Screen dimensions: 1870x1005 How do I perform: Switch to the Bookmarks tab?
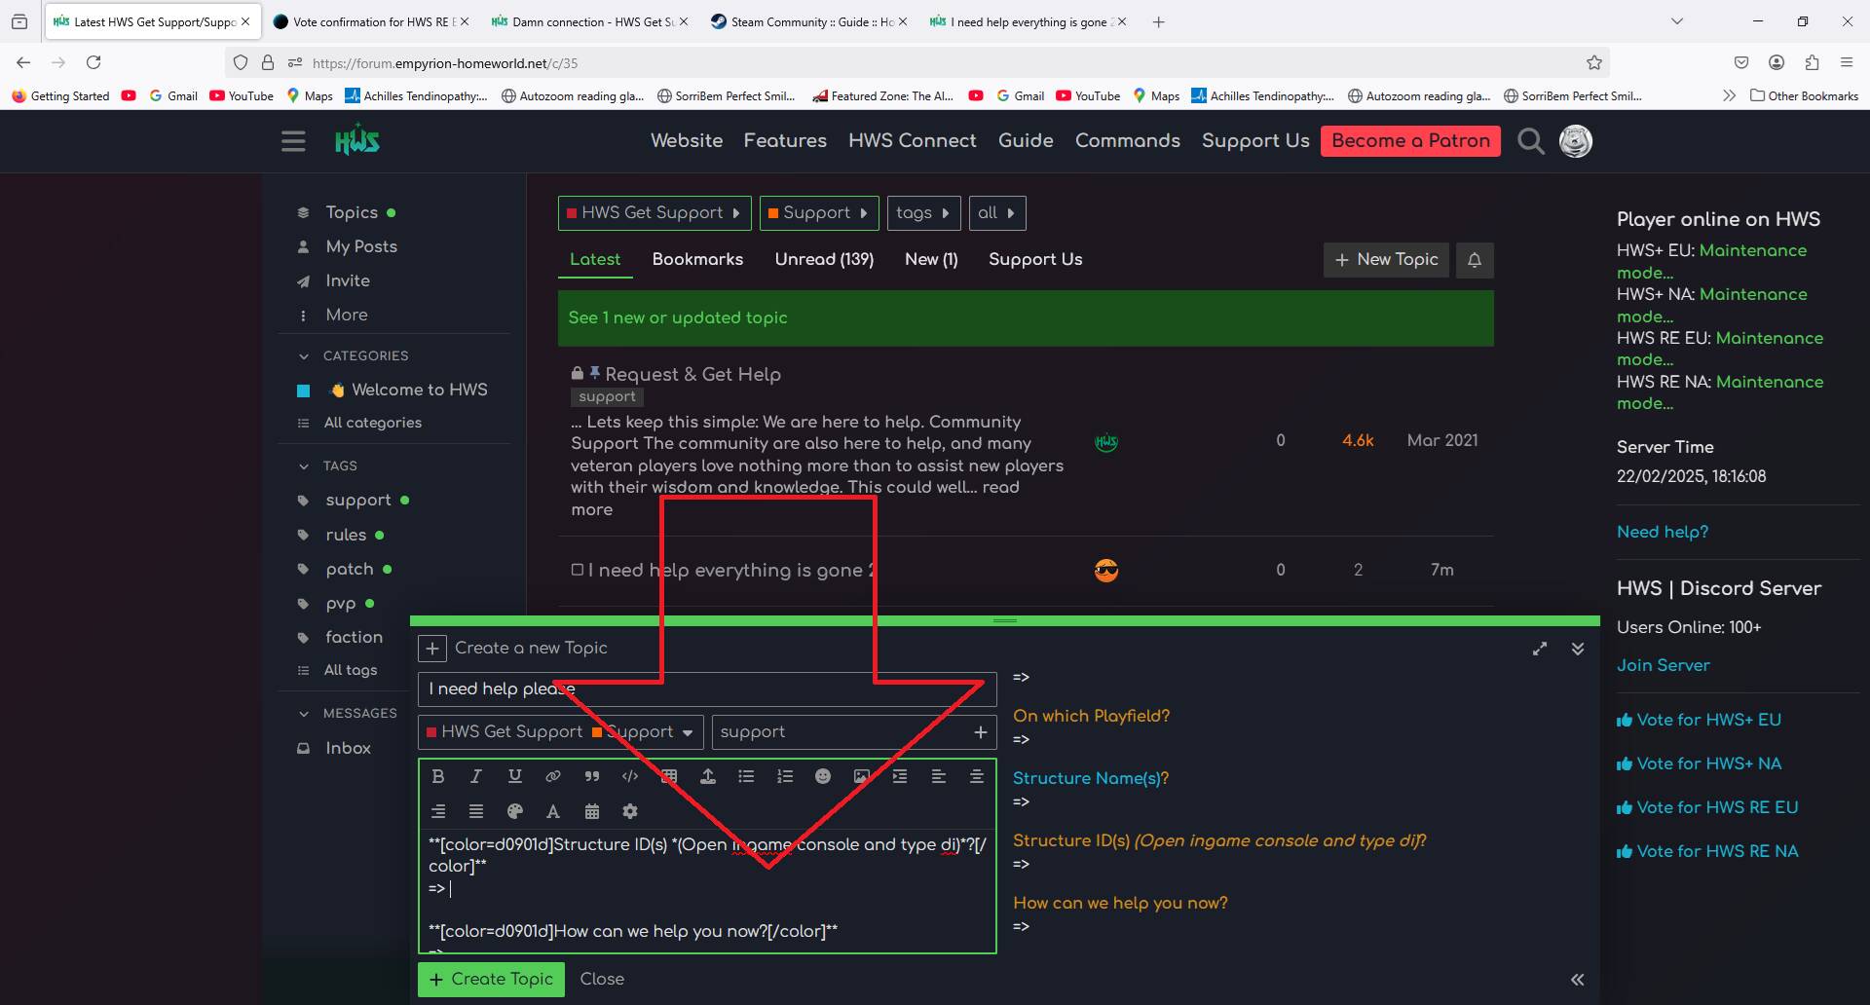pyautogui.click(x=697, y=259)
